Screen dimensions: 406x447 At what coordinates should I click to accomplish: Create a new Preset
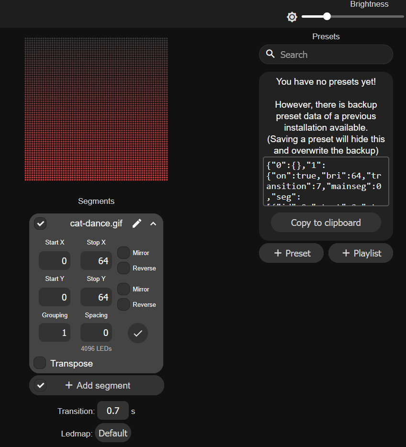click(291, 253)
